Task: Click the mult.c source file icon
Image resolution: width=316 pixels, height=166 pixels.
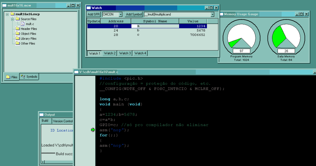Action: 23,24
